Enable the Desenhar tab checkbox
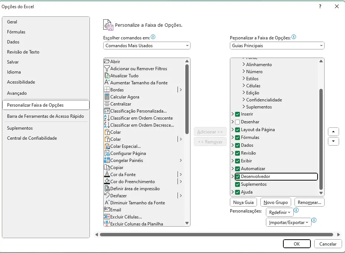The height and width of the screenshot is (253, 345). (x=237, y=122)
